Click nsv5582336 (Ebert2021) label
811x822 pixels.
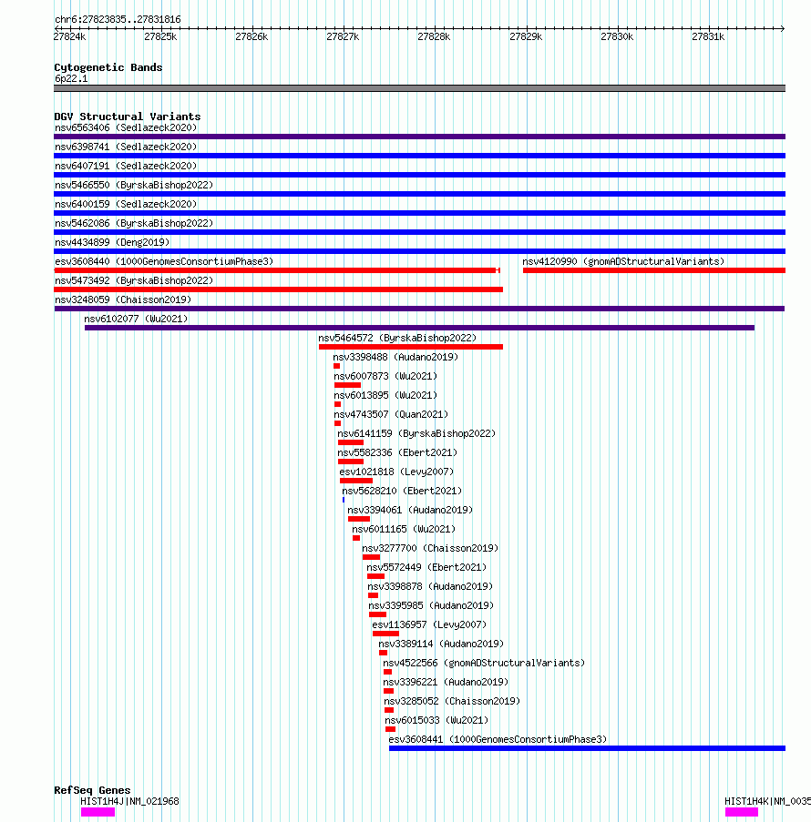[x=397, y=453]
